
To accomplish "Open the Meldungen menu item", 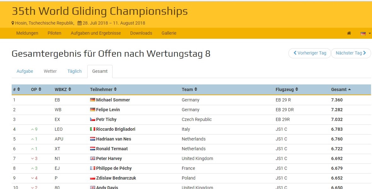I will pyautogui.click(x=27, y=33).
